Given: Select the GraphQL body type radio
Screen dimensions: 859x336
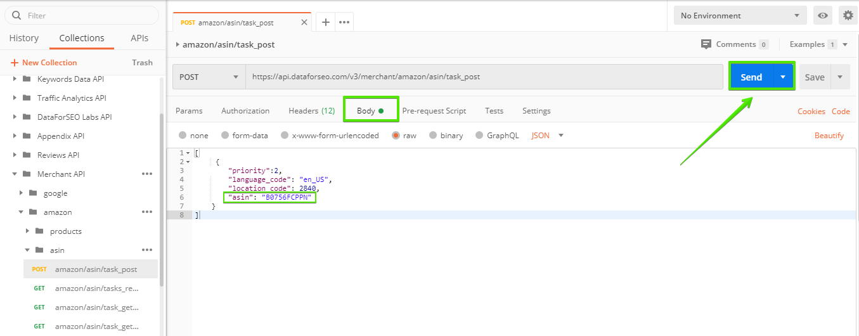Looking at the screenshot, I should click(479, 135).
